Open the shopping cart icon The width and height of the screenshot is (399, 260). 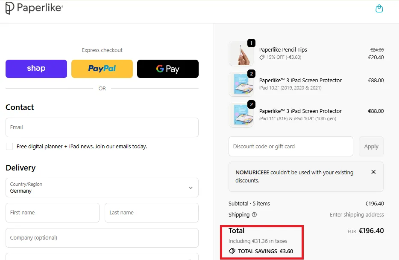tap(379, 8)
